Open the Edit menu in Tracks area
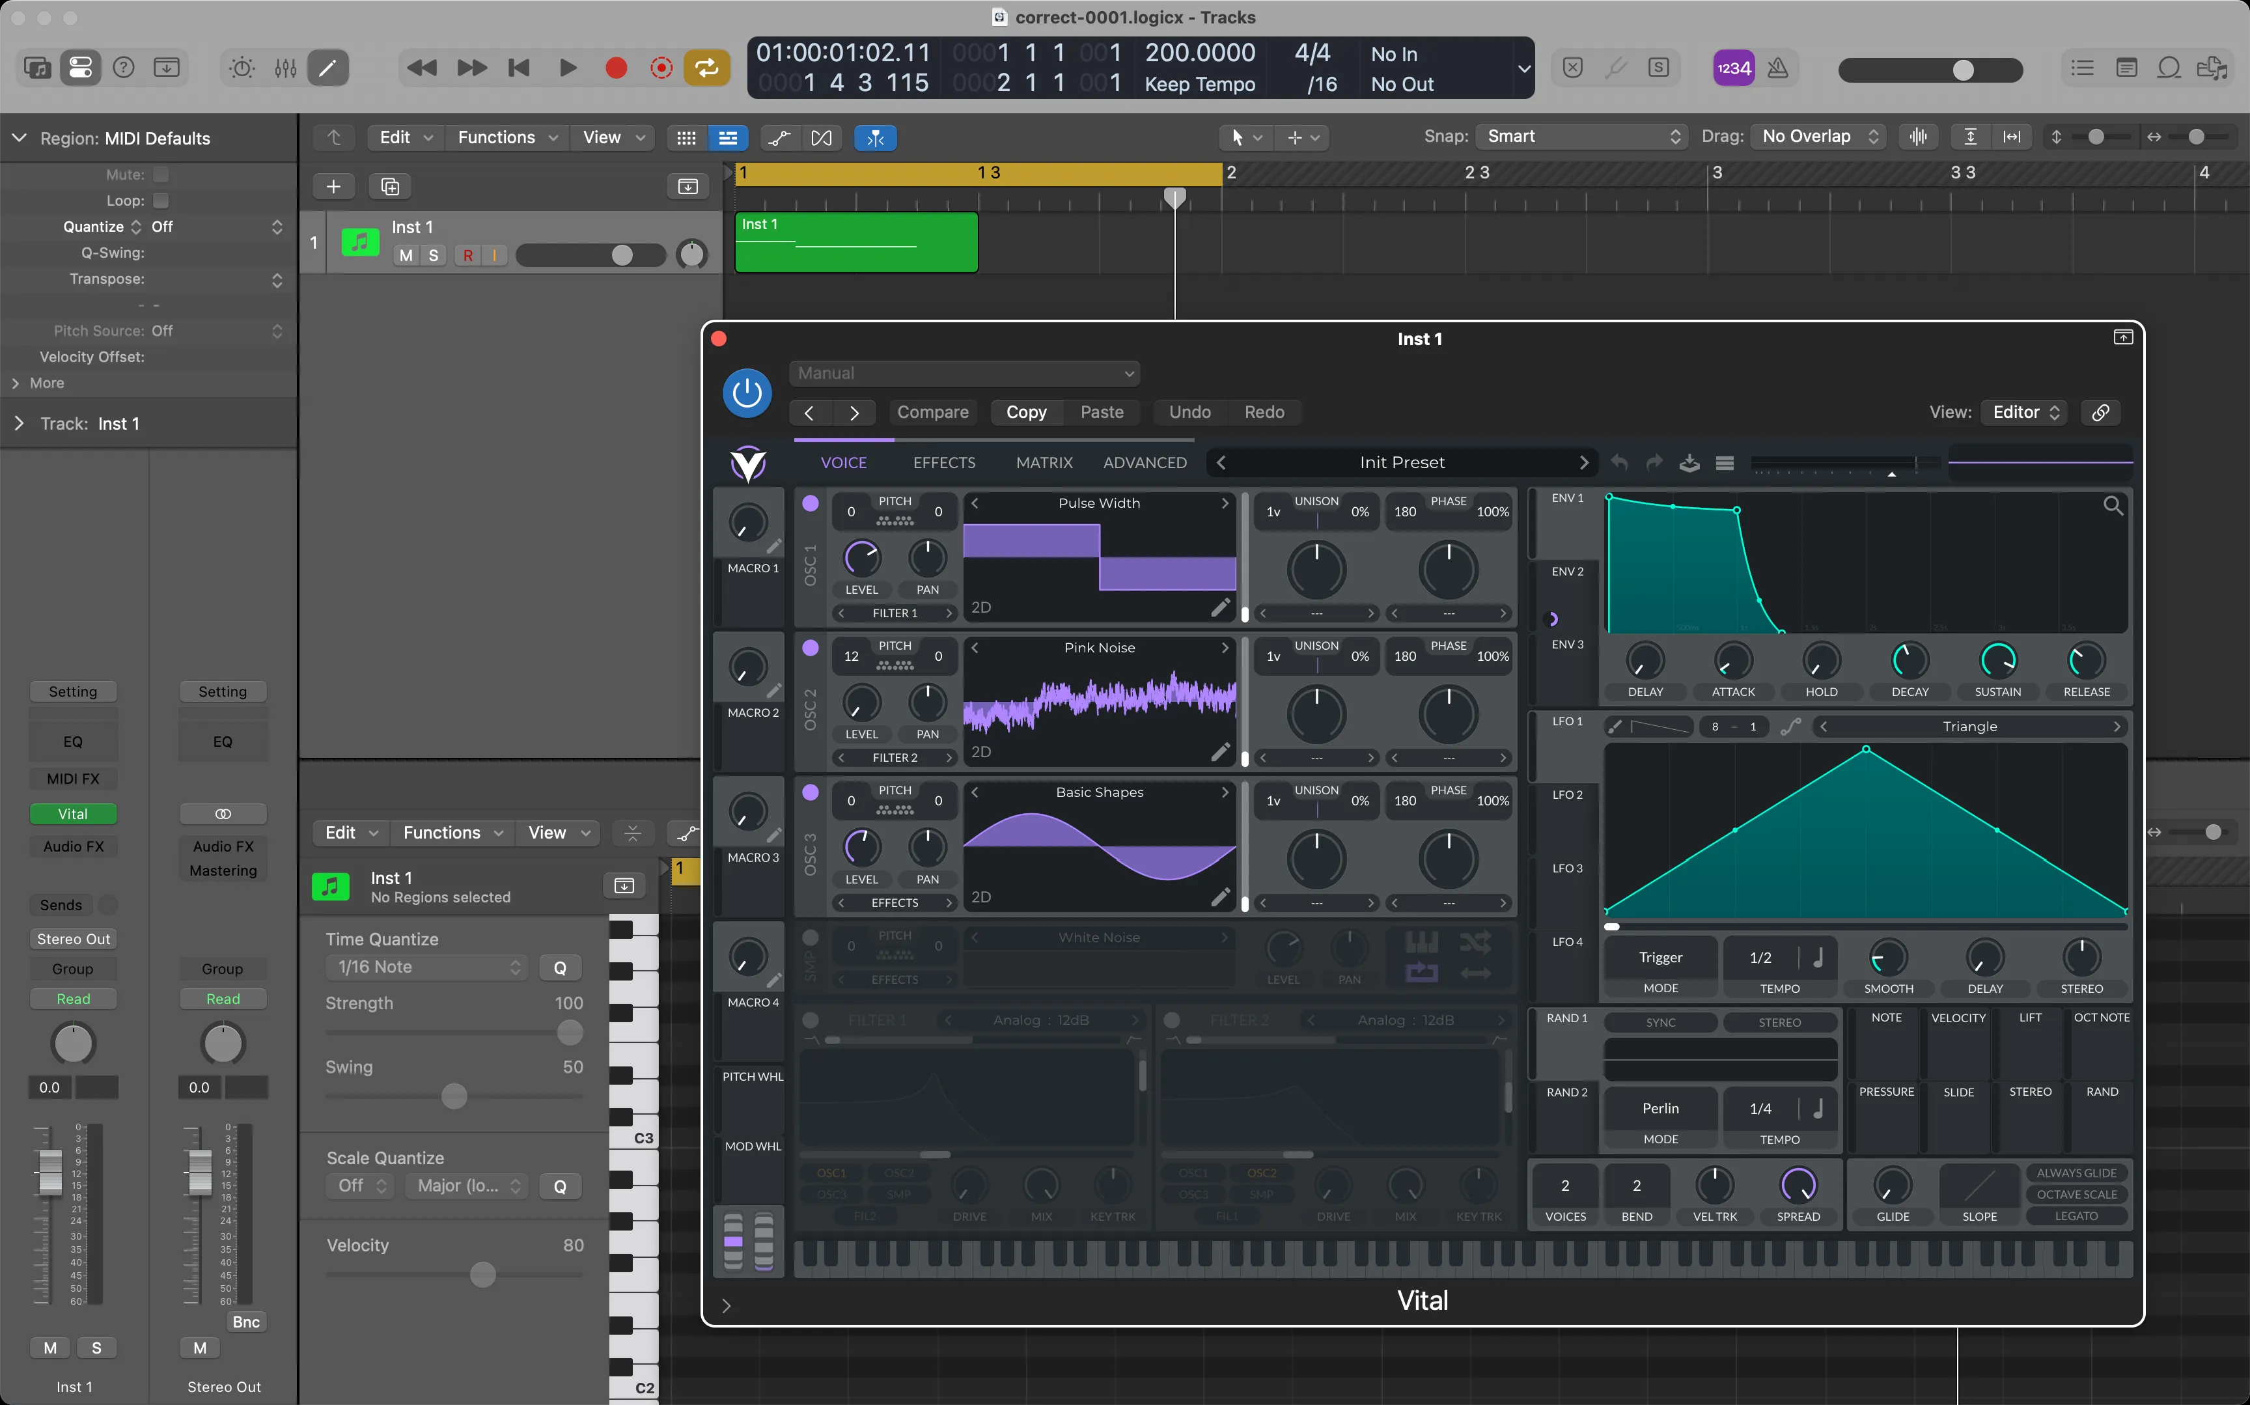 [405, 137]
